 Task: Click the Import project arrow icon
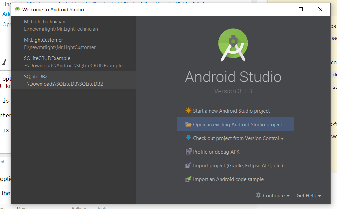point(188,165)
